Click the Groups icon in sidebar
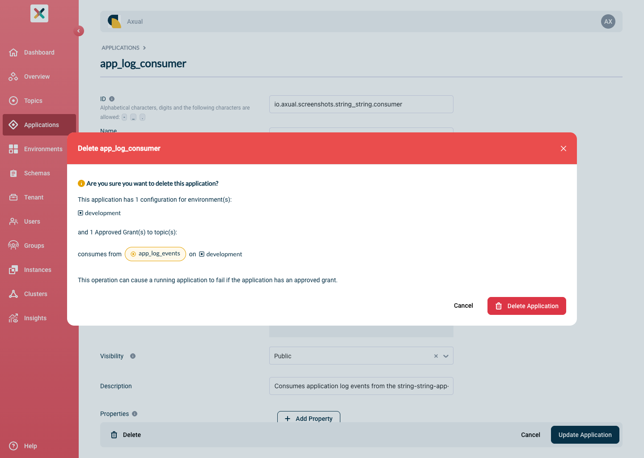644x458 pixels. pyautogui.click(x=13, y=246)
